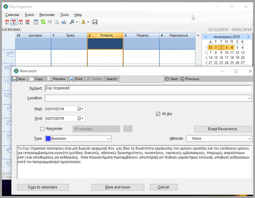Open the search icon's dropdown arrow
The image size is (255, 198).
tap(77, 22)
